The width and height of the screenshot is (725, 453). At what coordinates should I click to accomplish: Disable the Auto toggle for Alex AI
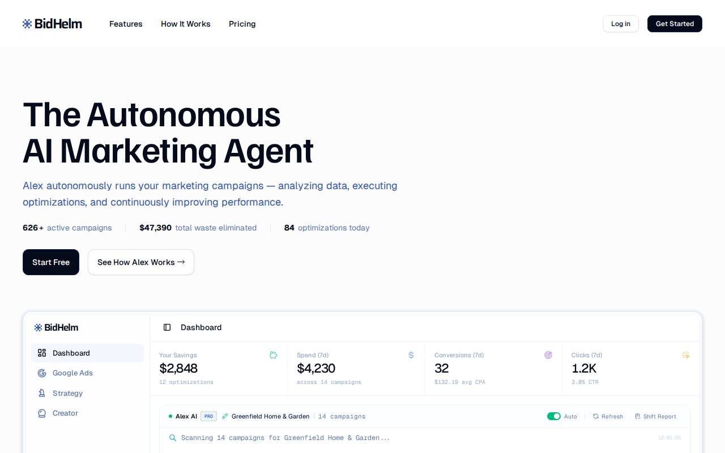(x=554, y=416)
